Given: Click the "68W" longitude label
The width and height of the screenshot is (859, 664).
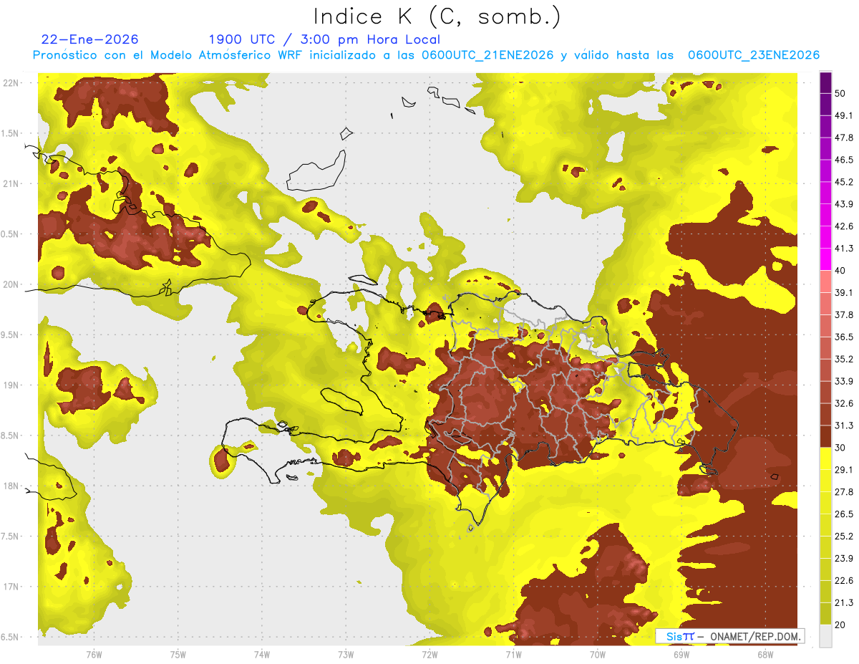Looking at the screenshot, I should point(765,655).
